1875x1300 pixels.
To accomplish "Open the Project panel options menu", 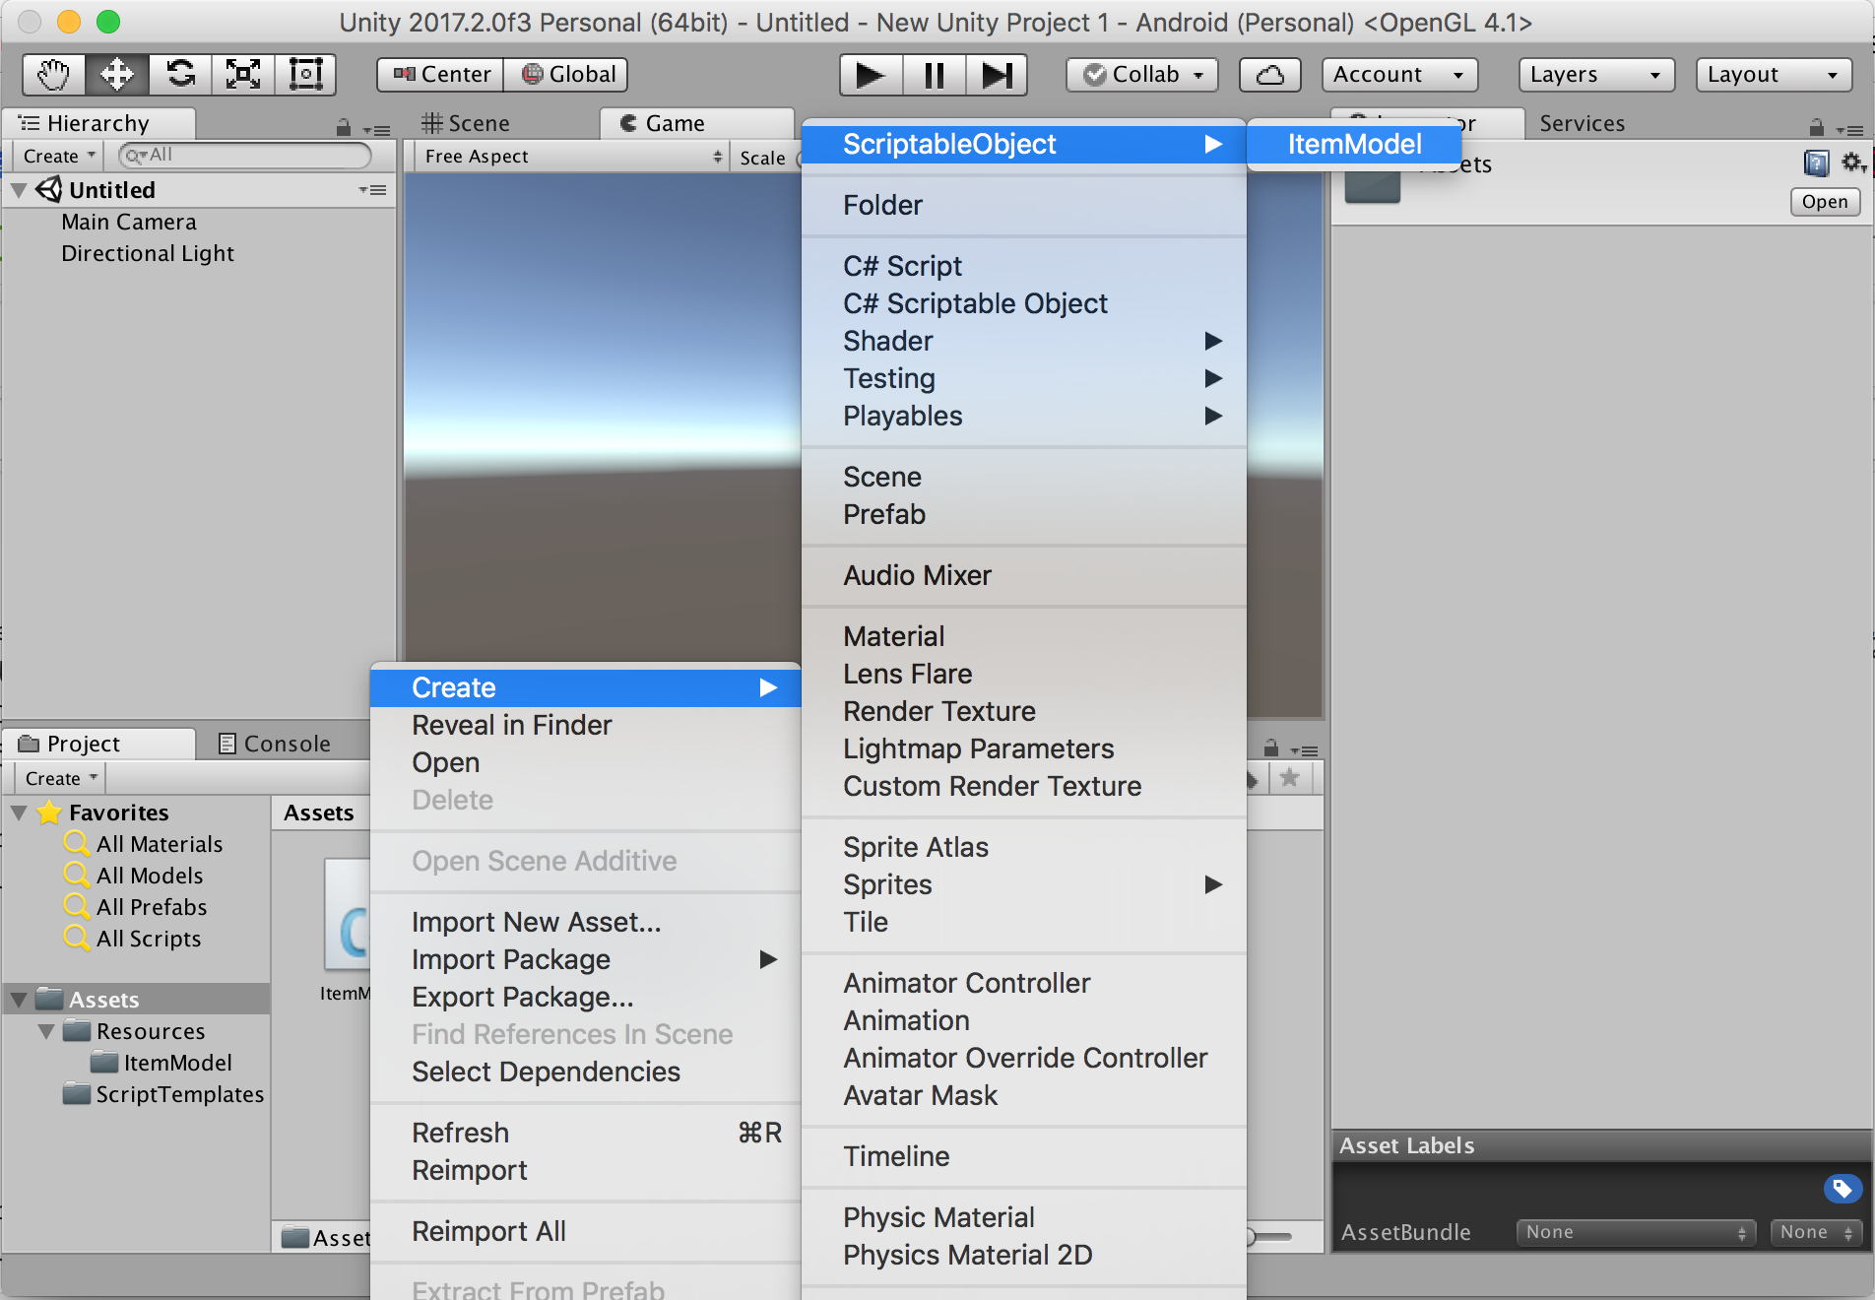I will coord(1304,749).
